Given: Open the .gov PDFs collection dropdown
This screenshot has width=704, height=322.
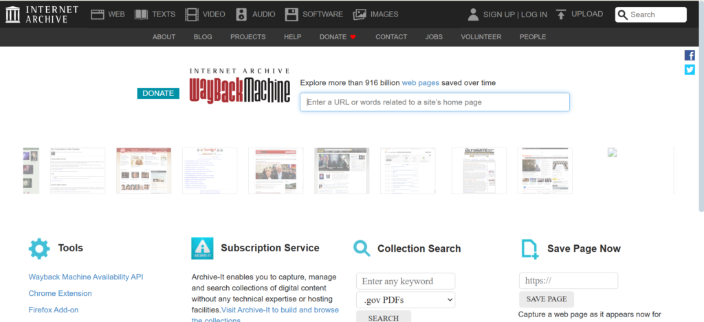Looking at the screenshot, I should click(406, 300).
